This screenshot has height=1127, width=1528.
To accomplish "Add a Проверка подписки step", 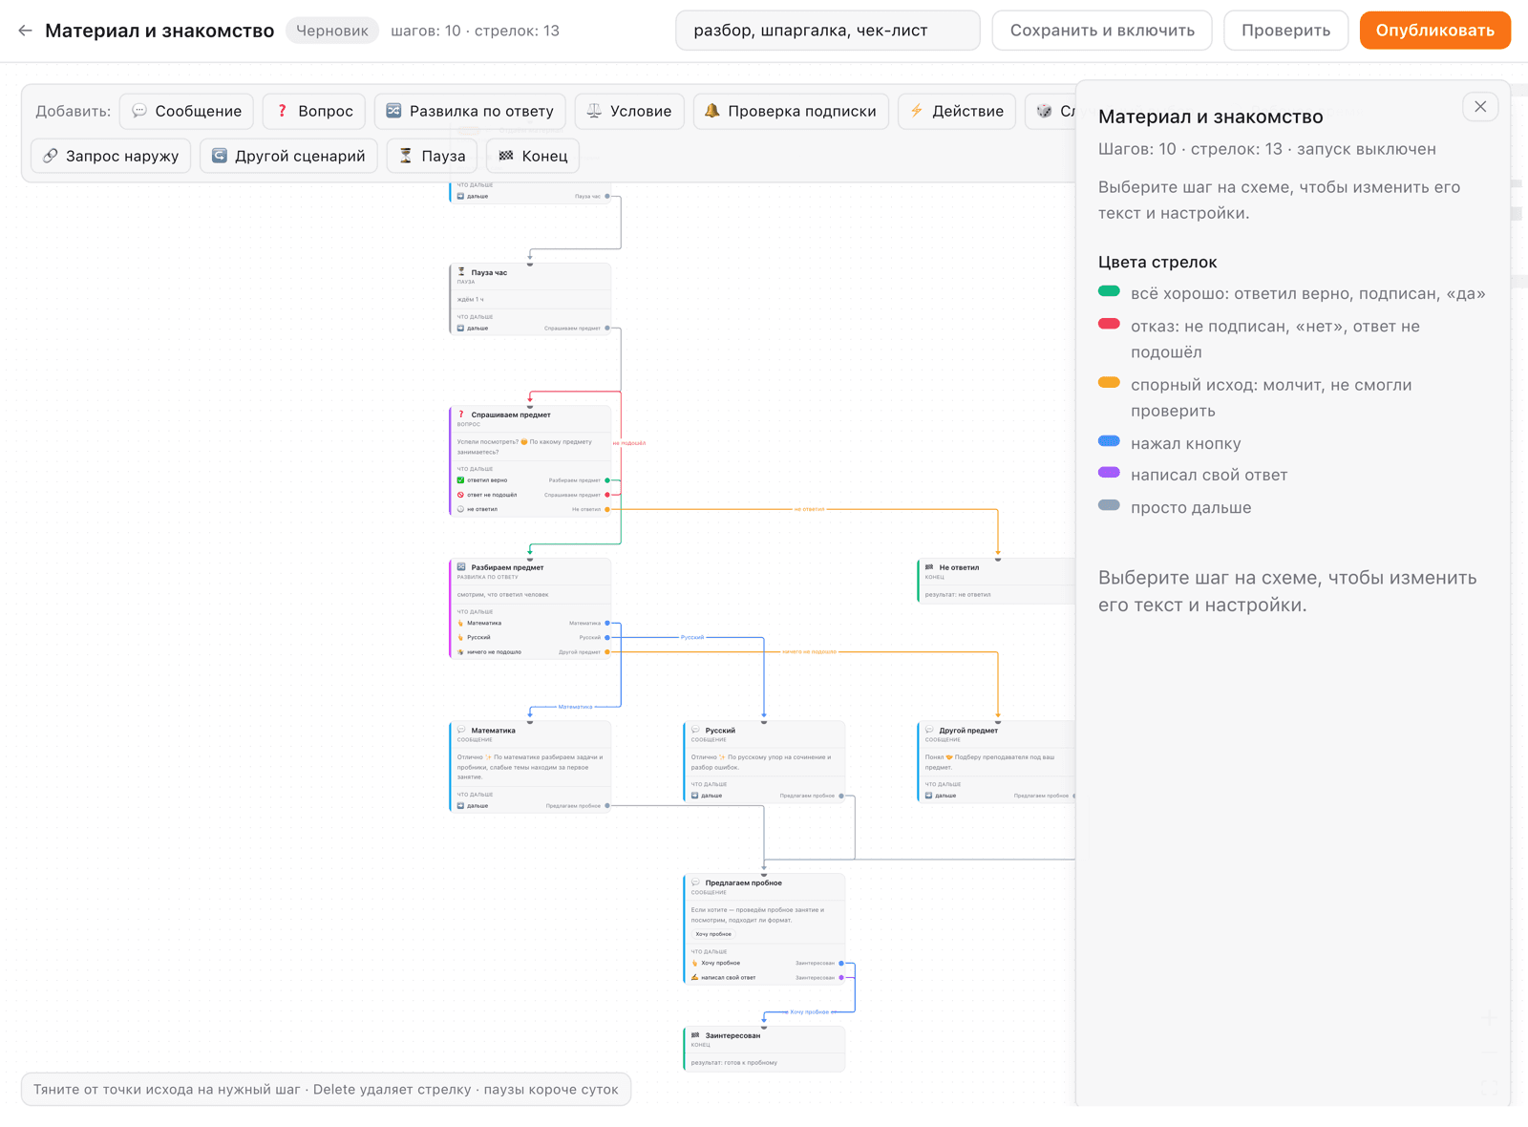I will click(x=791, y=111).
